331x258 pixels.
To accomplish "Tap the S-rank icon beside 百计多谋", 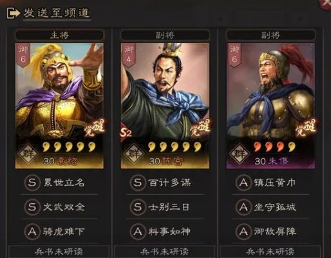I will (x=138, y=183).
